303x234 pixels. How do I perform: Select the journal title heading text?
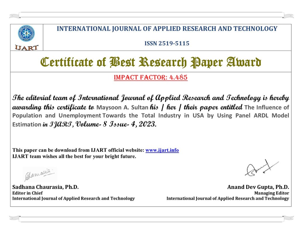(167, 29)
